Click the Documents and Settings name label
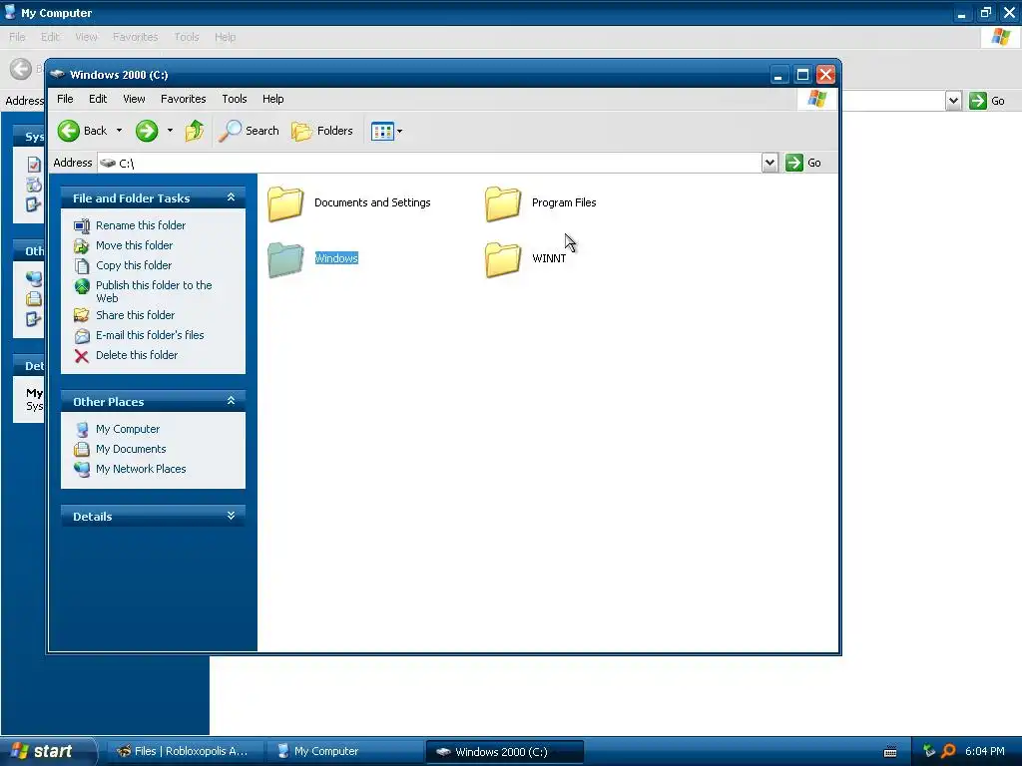This screenshot has height=766, width=1022. 372,202
